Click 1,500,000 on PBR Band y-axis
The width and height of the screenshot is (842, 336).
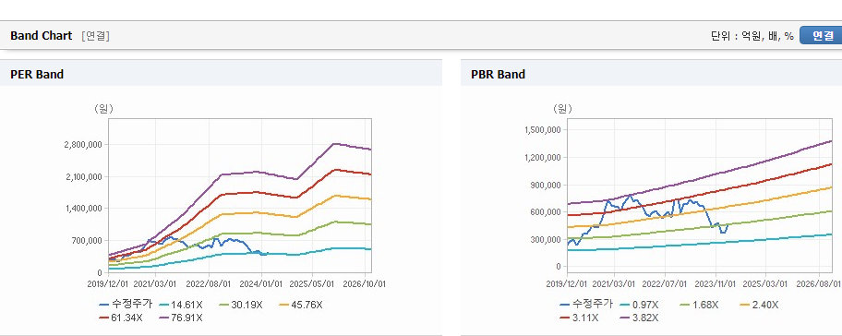coord(542,130)
